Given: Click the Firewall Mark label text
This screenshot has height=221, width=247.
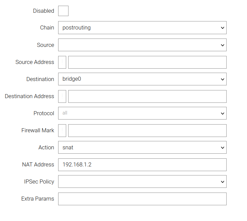Looking at the screenshot, I should [x=38, y=131].
